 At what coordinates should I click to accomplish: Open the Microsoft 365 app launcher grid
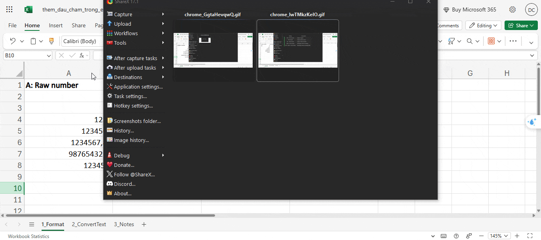[x=10, y=9]
